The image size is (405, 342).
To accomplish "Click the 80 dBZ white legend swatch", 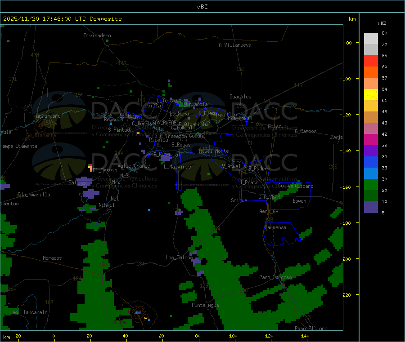I will point(371,39).
